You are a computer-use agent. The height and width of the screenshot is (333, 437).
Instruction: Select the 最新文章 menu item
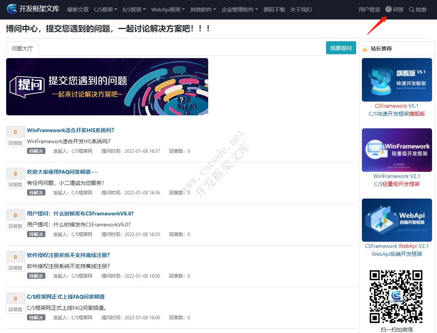pyautogui.click(x=78, y=10)
